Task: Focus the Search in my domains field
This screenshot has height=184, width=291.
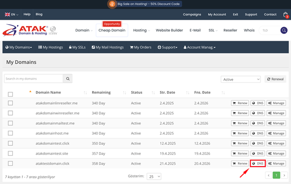Action: click(x=33, y=79)
